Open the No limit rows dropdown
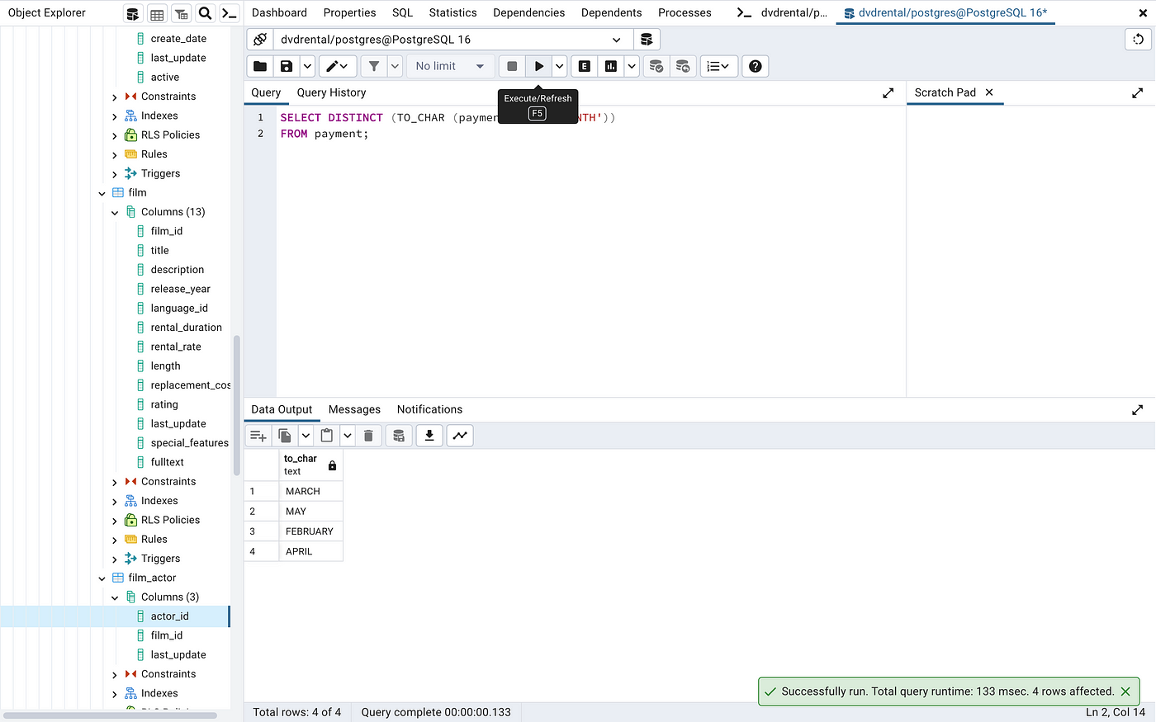The width and height of the screenshot is (1156, 722). (450, 66)
